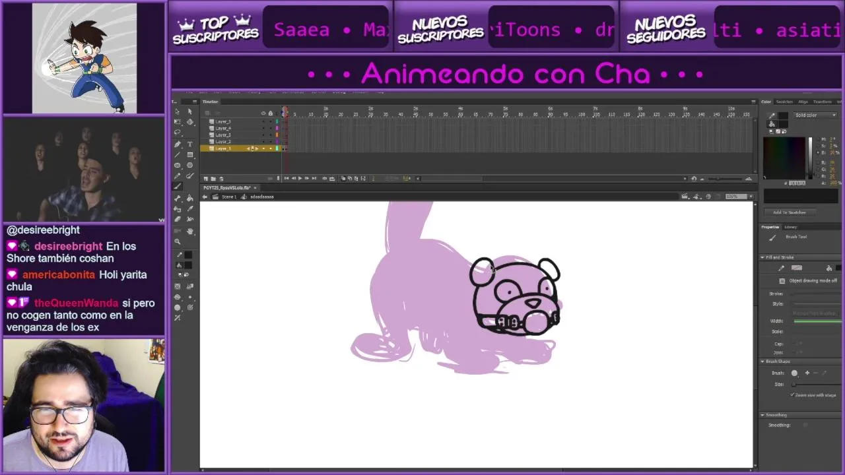The height and width of the screenshot is (475, 845).
Task: Select the Oval tool
Action: [177, 165]
